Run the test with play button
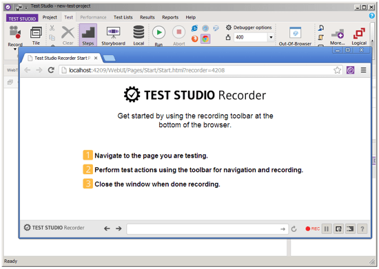This screenshot has height=269, width=379. pyautogui.click(x=158, y=32)
